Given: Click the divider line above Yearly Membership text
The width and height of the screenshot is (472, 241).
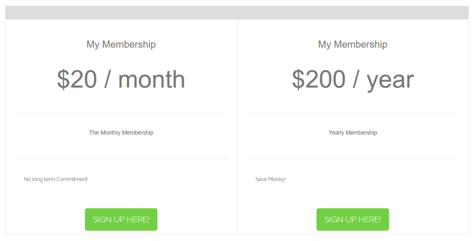Looking at the screenshot, I should (x=353, y=113).
